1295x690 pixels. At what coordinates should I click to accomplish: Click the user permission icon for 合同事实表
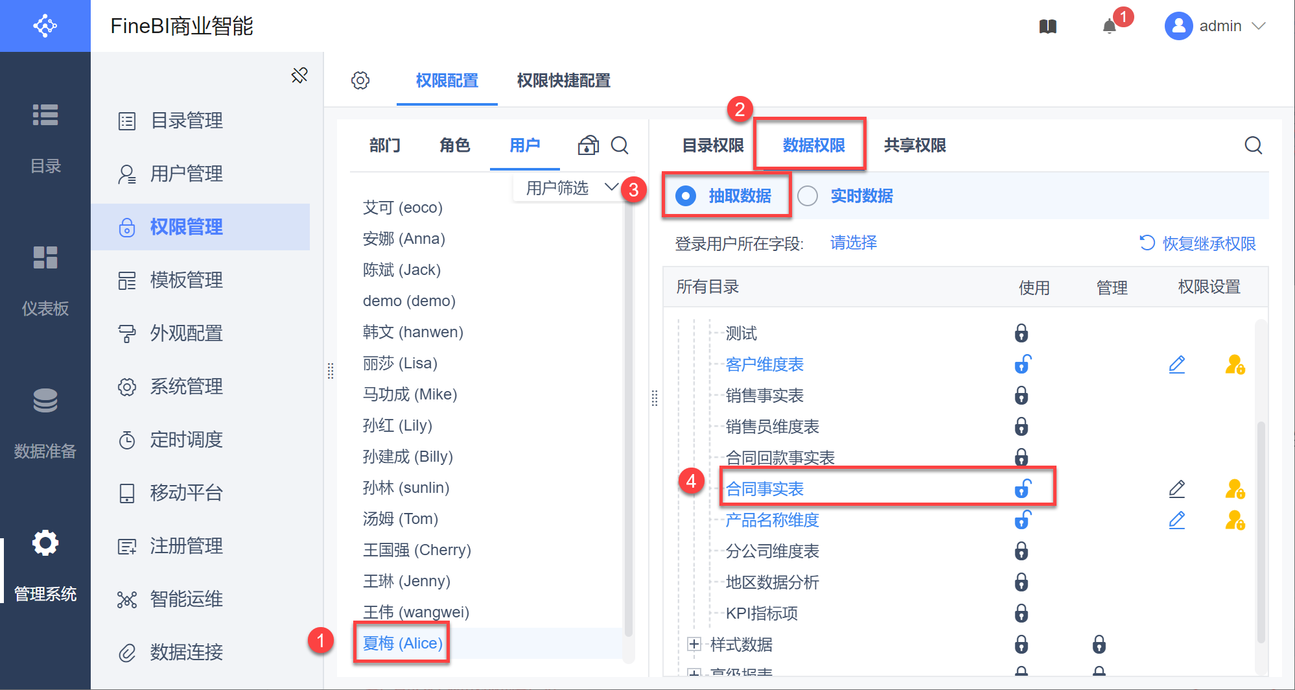[x=1235, y=489]
